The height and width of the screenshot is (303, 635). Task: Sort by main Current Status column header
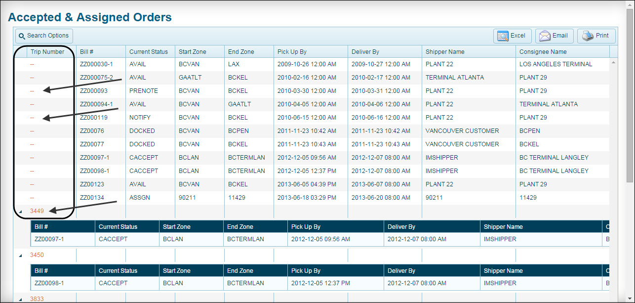[x=150, y=52]
